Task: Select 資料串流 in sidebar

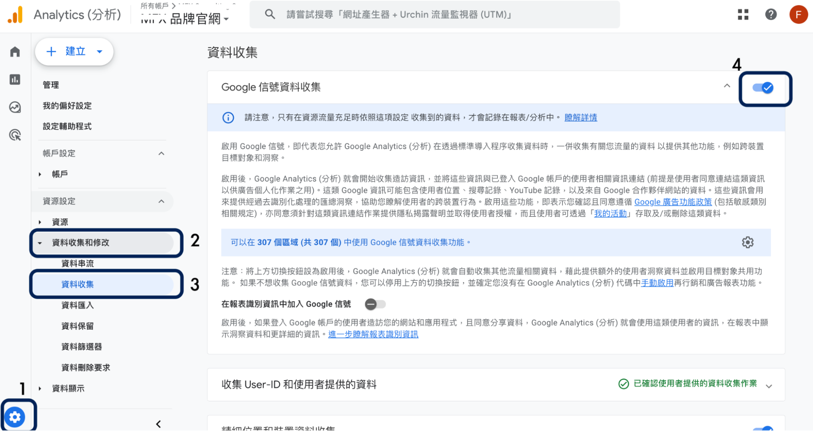Action: [77, 263]
